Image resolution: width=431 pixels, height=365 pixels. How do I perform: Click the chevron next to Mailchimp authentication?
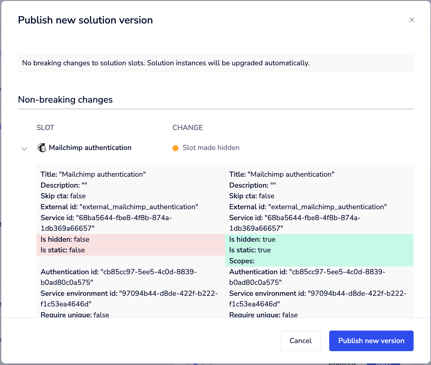tap(24, 149)
